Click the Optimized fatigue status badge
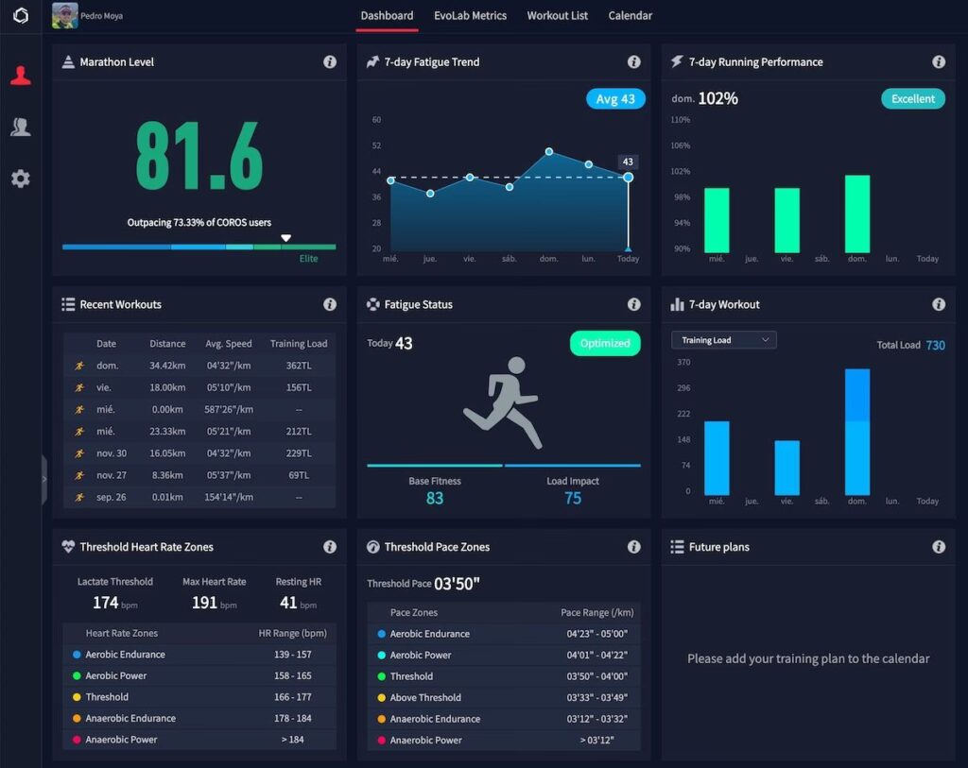 605,344
